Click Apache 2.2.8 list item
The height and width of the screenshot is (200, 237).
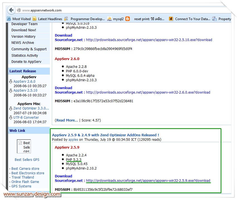76,67
